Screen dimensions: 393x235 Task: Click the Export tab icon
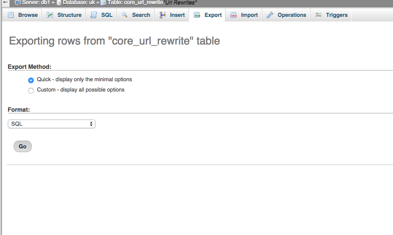coord(197,15)
